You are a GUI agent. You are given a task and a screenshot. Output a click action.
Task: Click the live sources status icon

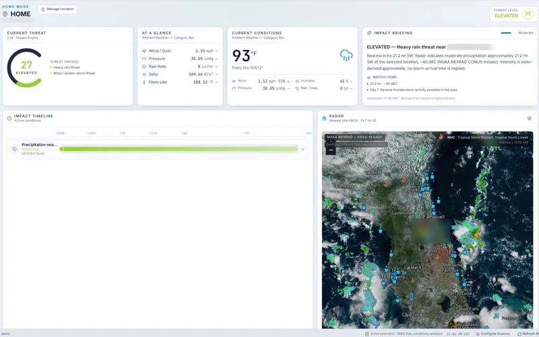click(x=367, y=334)
